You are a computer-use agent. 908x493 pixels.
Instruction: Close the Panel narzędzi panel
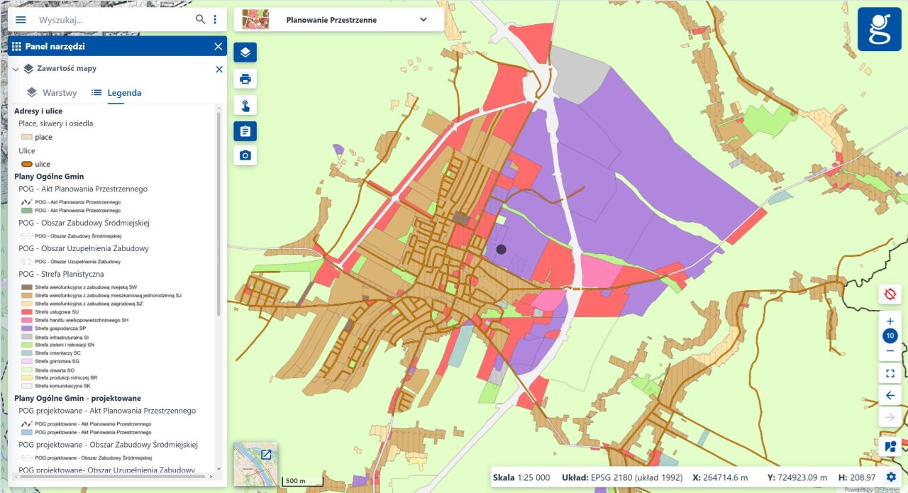[218, 45]
